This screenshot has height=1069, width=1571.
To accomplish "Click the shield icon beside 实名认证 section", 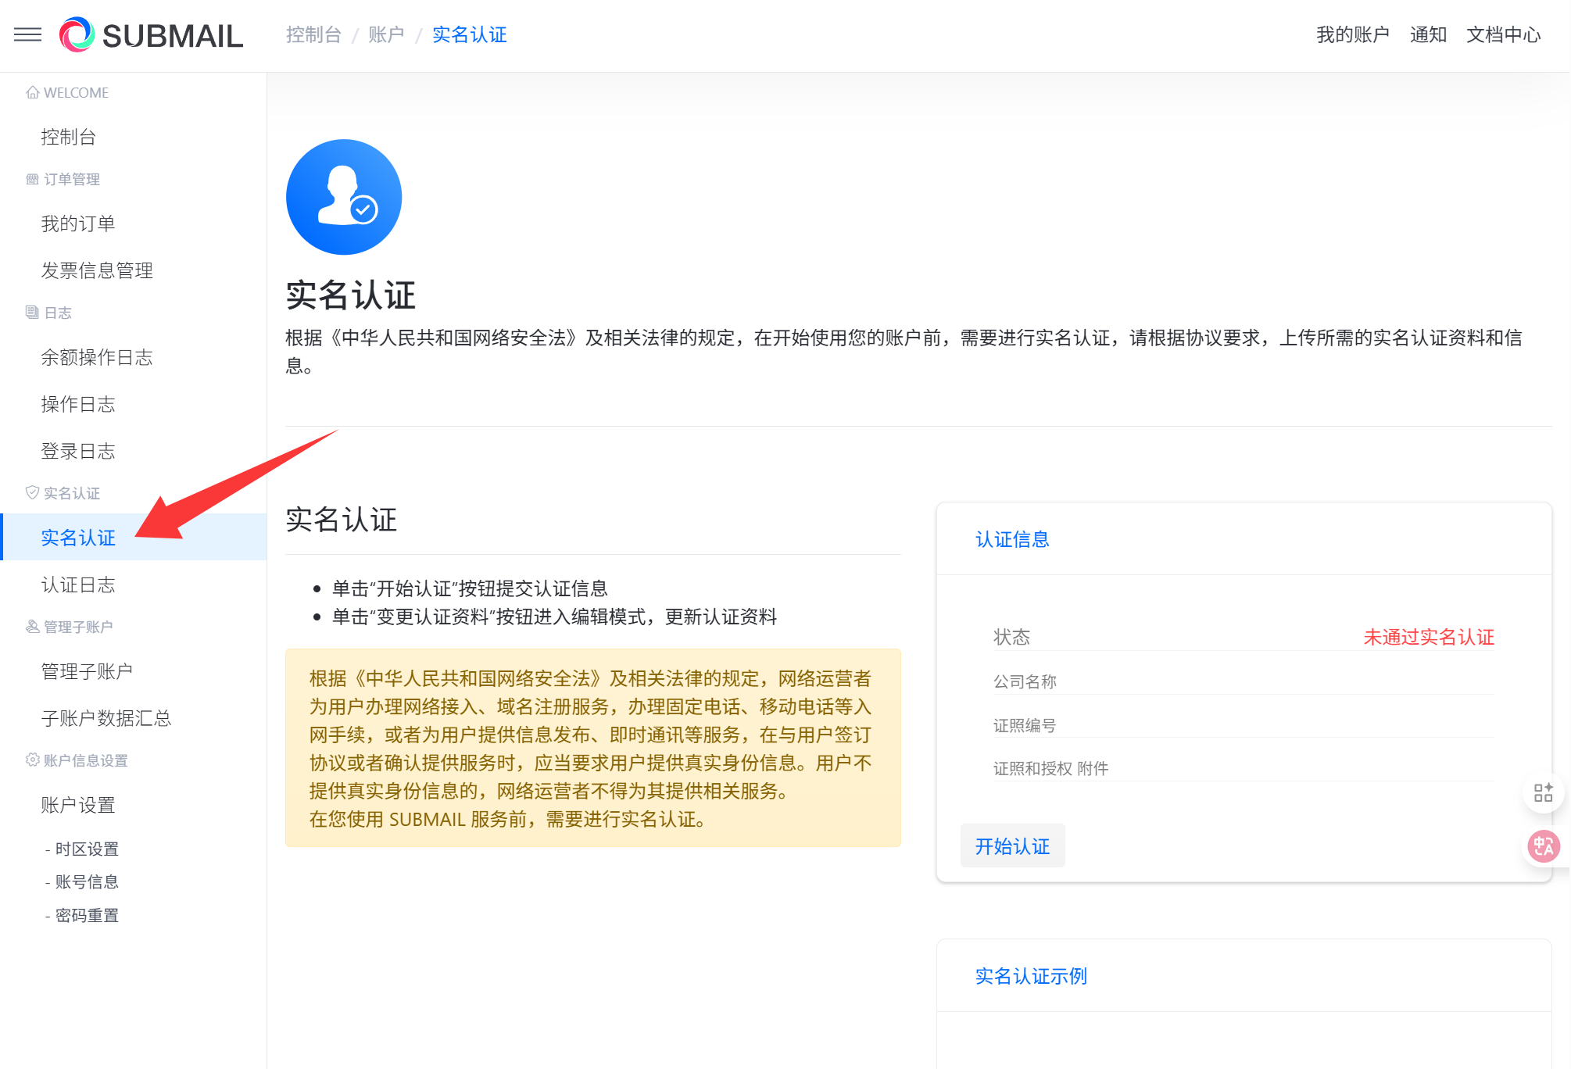I will 32,492.
